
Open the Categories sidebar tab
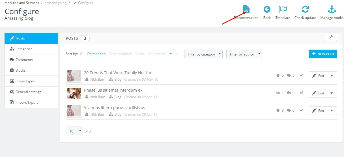(31, 49)
